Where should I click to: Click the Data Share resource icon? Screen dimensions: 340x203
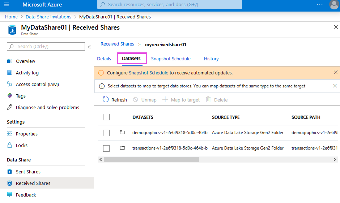coord(12,30)
